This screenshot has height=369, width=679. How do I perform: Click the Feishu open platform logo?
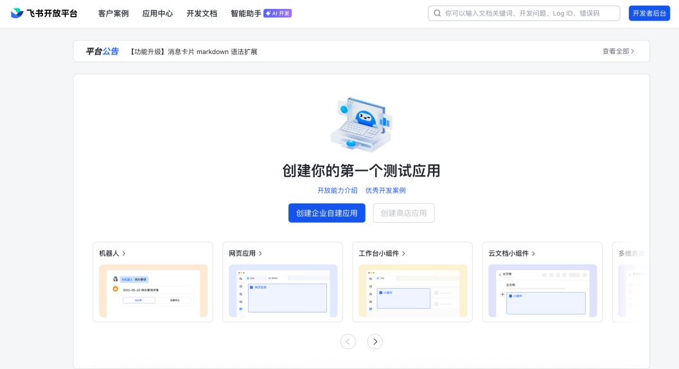coord(44,13)
